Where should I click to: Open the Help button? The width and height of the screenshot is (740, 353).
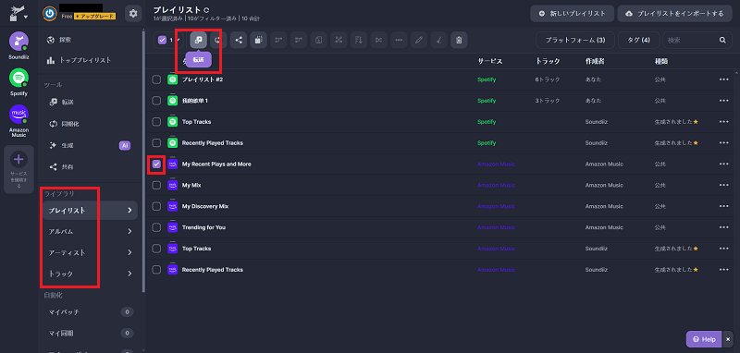click(x=704, y=339)
